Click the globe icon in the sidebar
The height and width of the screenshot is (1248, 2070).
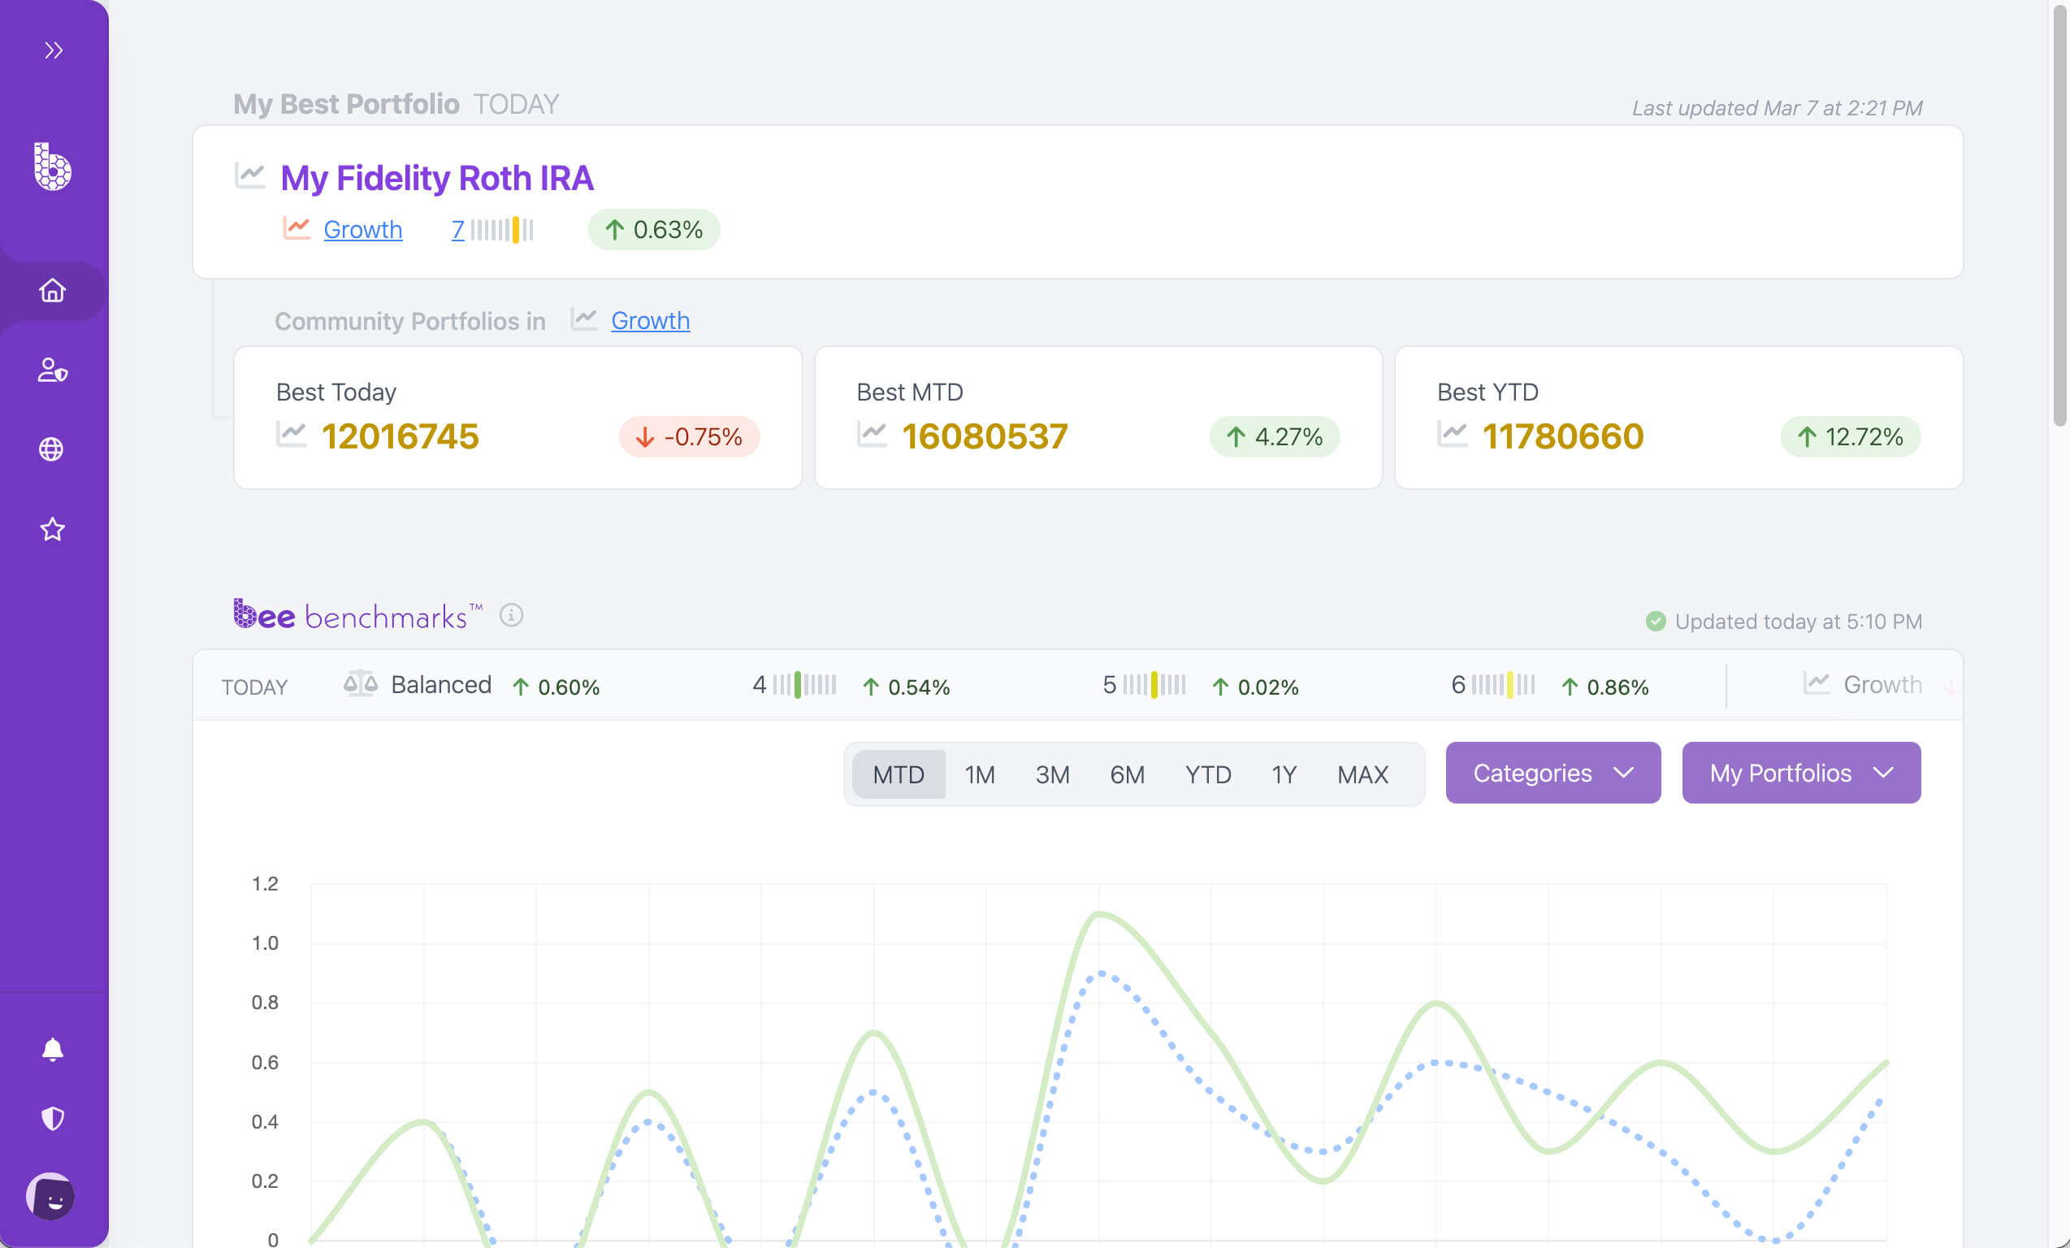pyautogui.click(x=52, y=448)
